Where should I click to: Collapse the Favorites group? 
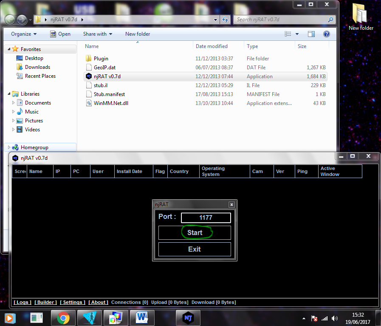9,49
